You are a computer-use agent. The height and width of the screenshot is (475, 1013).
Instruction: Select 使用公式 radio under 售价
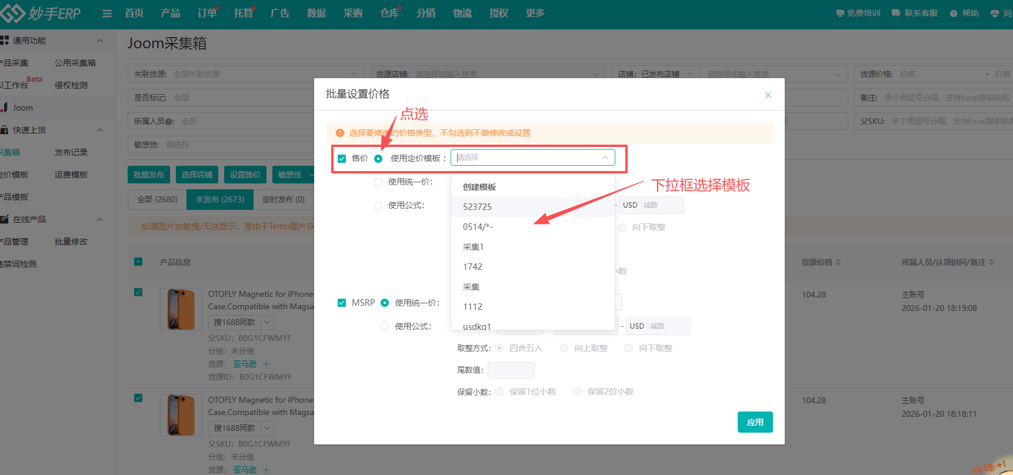click(378, 206)
